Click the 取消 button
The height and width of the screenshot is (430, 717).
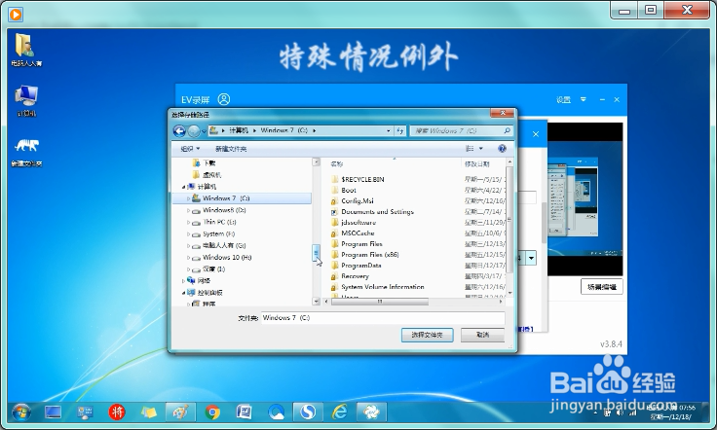(482, 335)
